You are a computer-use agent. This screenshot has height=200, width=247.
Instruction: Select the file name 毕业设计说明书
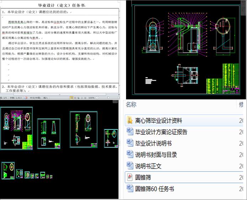(x=153, y=143)
